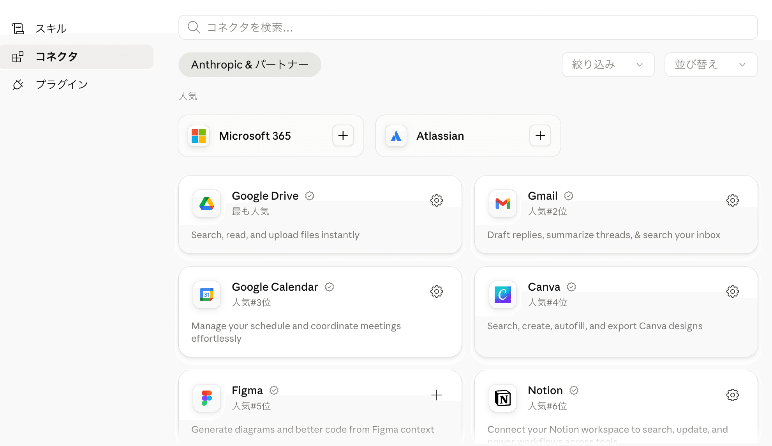Click verified badge beside Notion
The image size is (772, 446).
pyautogui.click(x=574, y=390)
